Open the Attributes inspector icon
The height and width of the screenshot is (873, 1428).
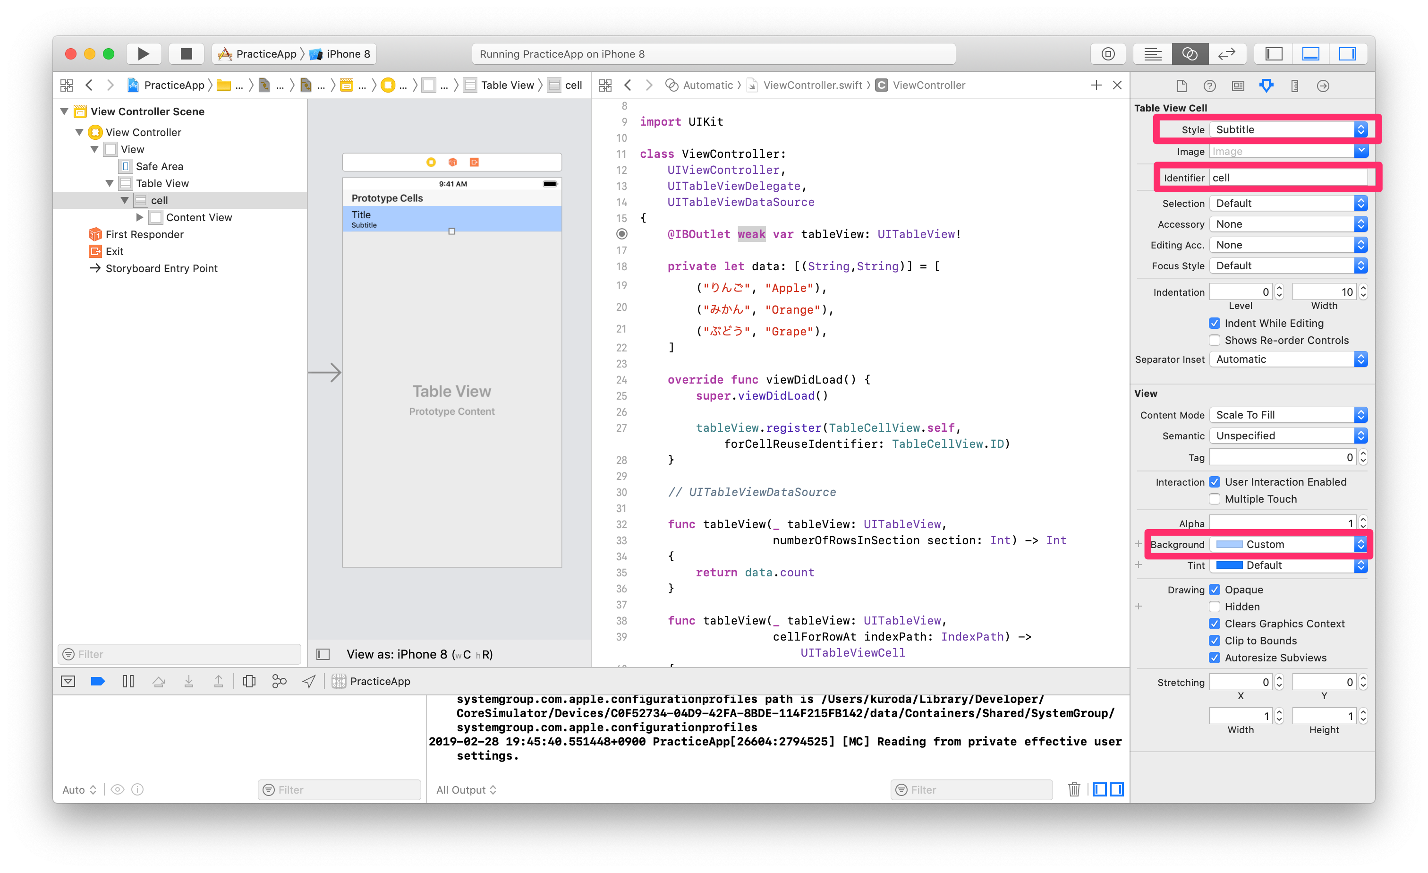click(1266, 86)
